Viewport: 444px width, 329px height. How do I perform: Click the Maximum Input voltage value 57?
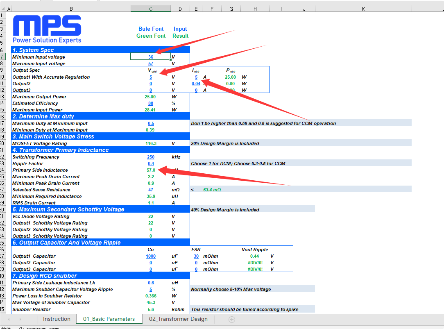tap(151, 64)
